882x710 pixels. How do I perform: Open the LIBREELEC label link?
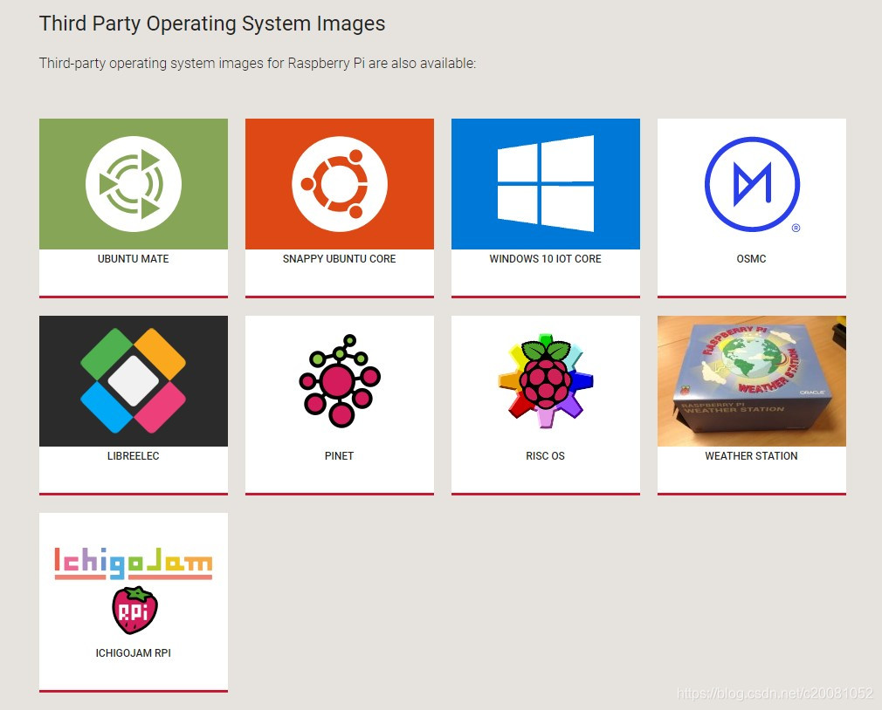pos(134,456)
